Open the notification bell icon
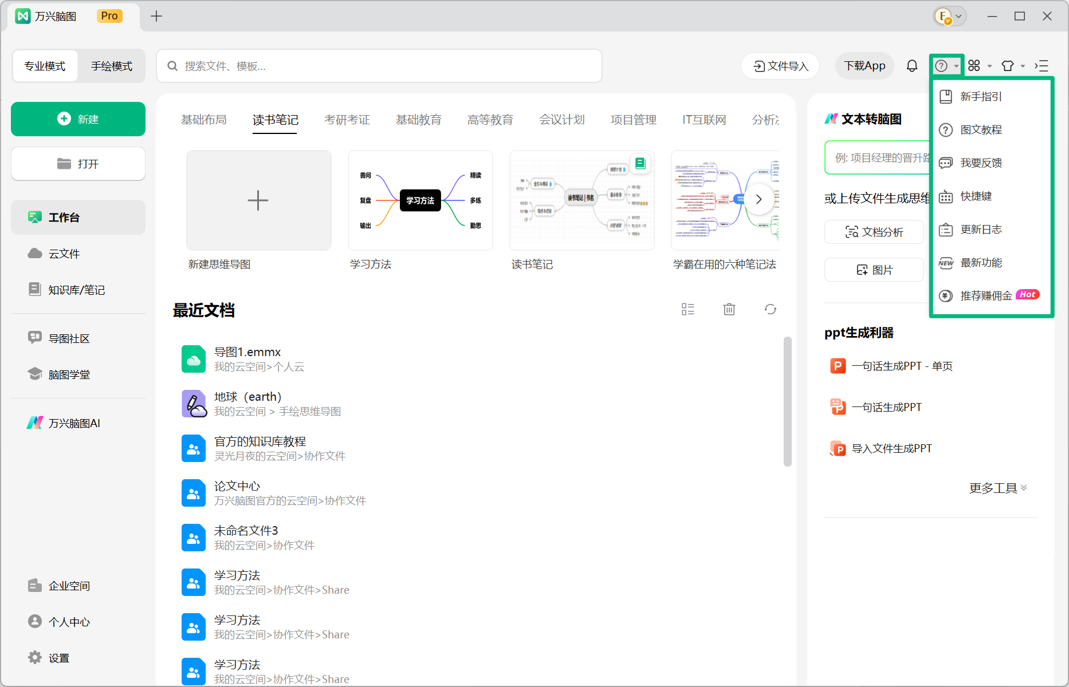The width and height of the screenshot is (1069, 687). 912,66
